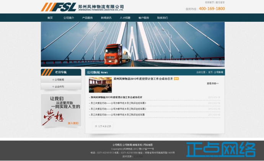
Task: Click the 意见留言 link at top right
Action: pyautogui.click(x=220, y=2)
